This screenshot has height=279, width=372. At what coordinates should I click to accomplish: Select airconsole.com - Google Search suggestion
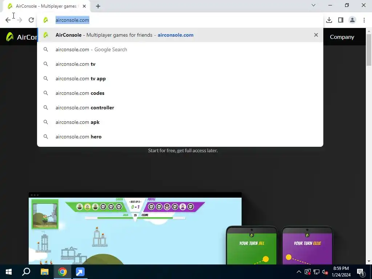click(x=180, y=49)
